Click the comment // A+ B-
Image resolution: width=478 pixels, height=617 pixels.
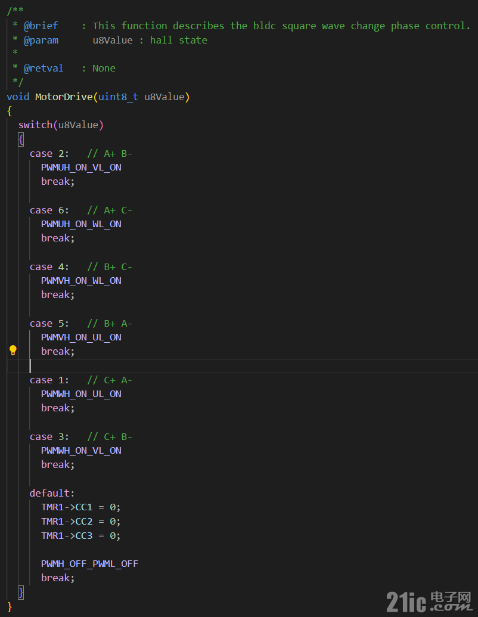[110, 153]
